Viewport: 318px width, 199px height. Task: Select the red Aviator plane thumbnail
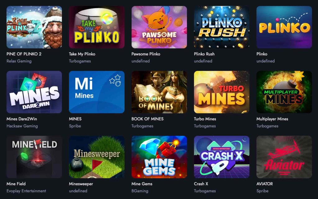tap(284, 157)
